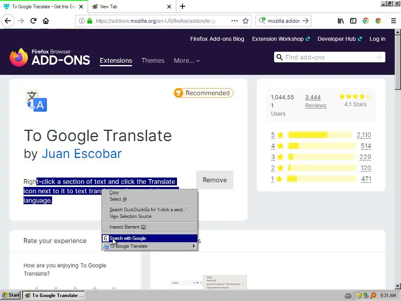Open the Firefox home page button
The height and width of the screenshot is (301, 401).
click(46, 21)
